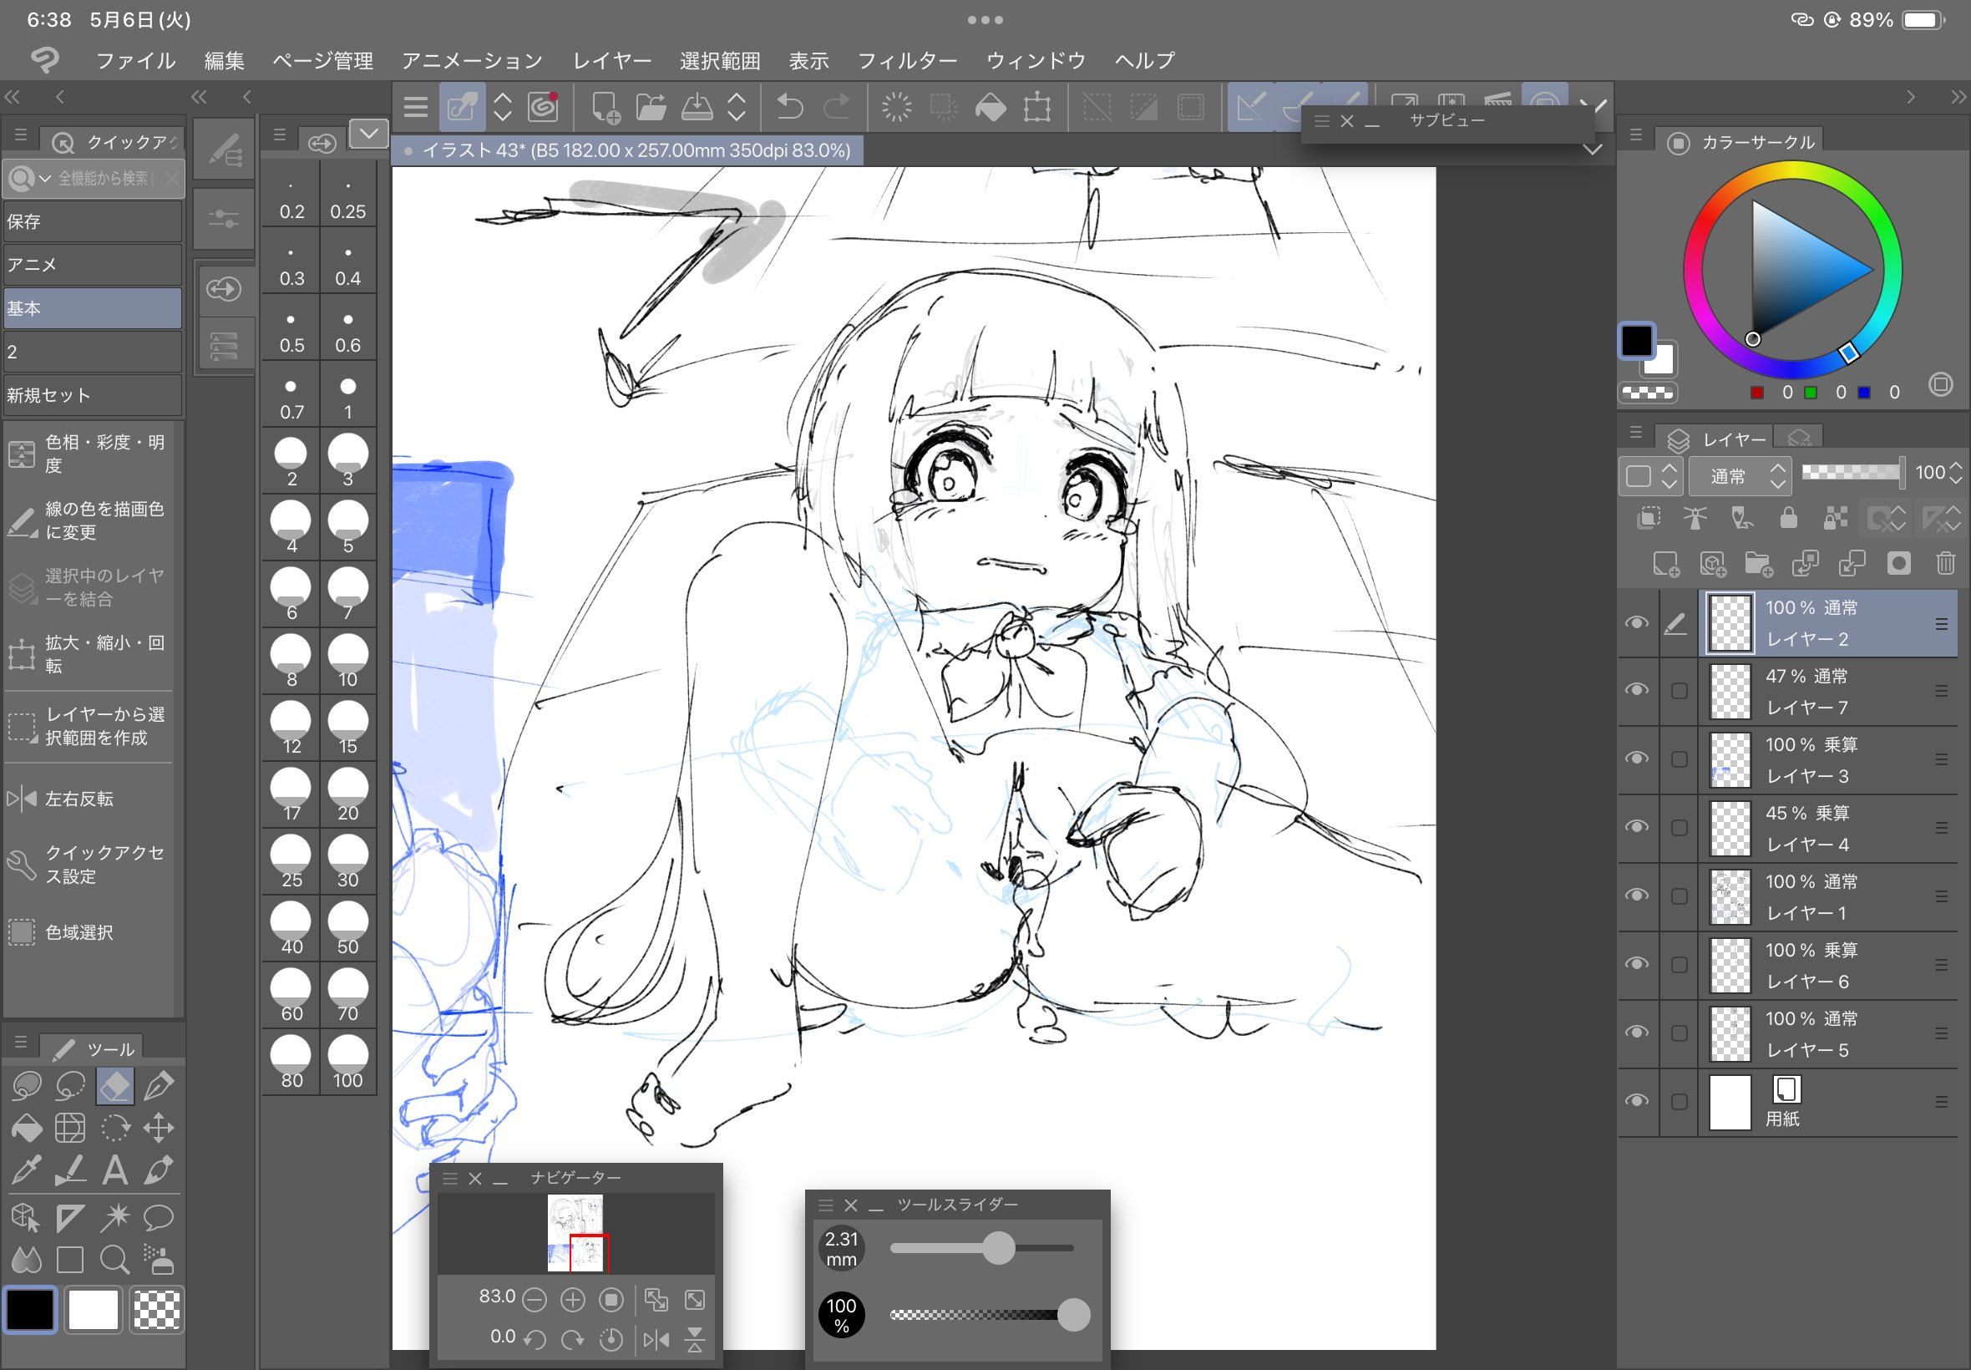Tick the checkbox beside レイヤー 3
1971x1370 pixels.
(x=1680, y=759)
